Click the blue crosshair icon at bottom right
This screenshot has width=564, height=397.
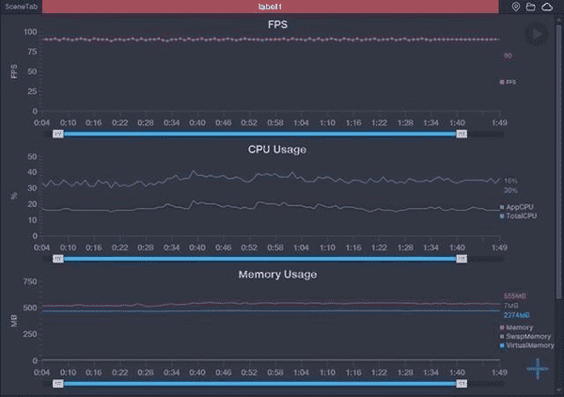point(537,369)
